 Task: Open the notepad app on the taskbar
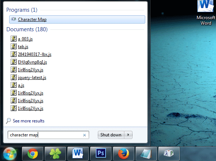(x=146, y=154)
